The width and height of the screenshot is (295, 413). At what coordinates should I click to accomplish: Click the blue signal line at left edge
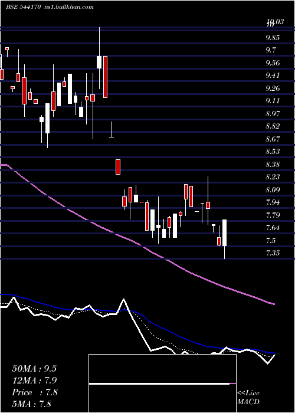pos(2,294)
